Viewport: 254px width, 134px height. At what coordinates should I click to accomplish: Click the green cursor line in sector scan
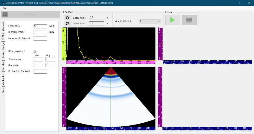111,97
